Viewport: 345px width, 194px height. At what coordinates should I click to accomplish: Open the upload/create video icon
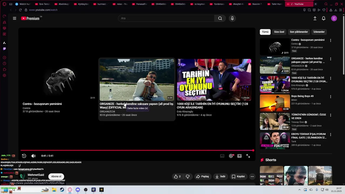[315, 18]
